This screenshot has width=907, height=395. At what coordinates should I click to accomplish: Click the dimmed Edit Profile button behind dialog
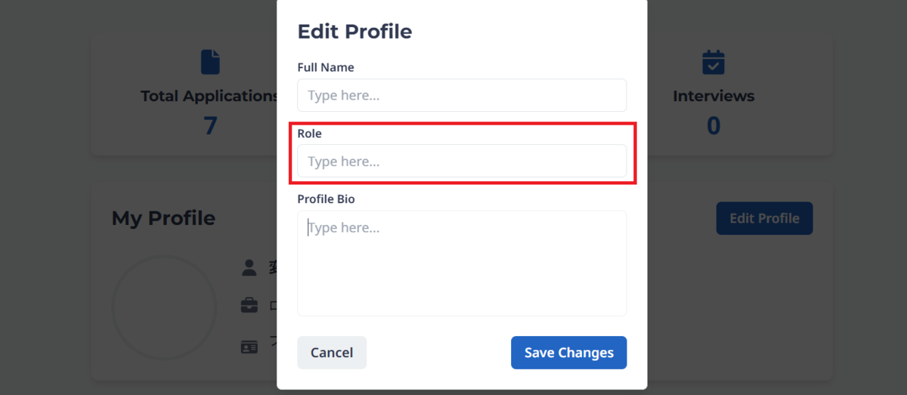[x=764, y=218]
